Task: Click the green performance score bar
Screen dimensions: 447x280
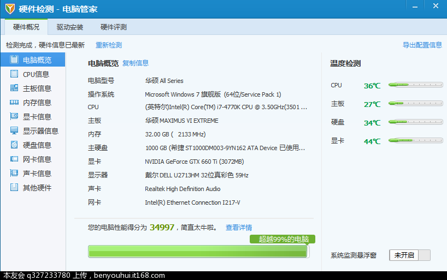Action: pyautogui.click(x=199, y=252)
